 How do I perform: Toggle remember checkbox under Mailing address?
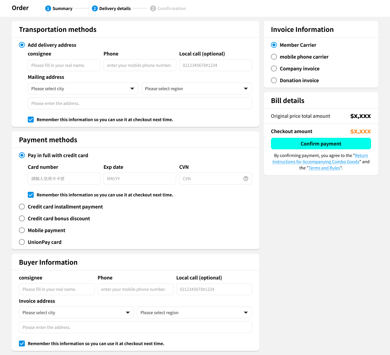point(31,120)
